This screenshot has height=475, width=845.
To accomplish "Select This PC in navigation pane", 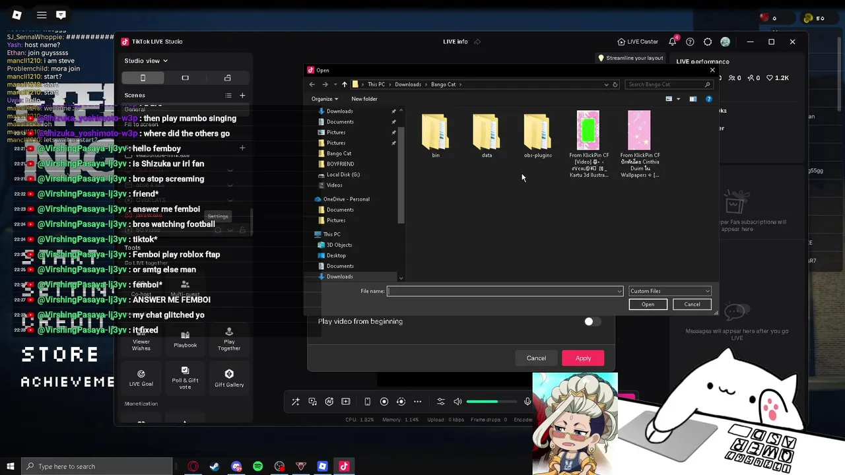I will [x=331, y=234].
